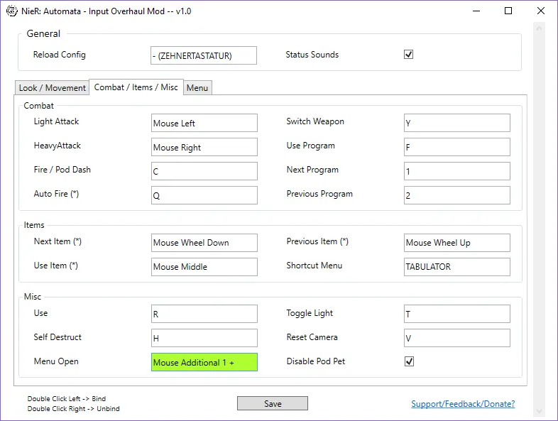Click the Next Item Mouse Wheel Down field
558x421 pixels.
coord(204,243)
